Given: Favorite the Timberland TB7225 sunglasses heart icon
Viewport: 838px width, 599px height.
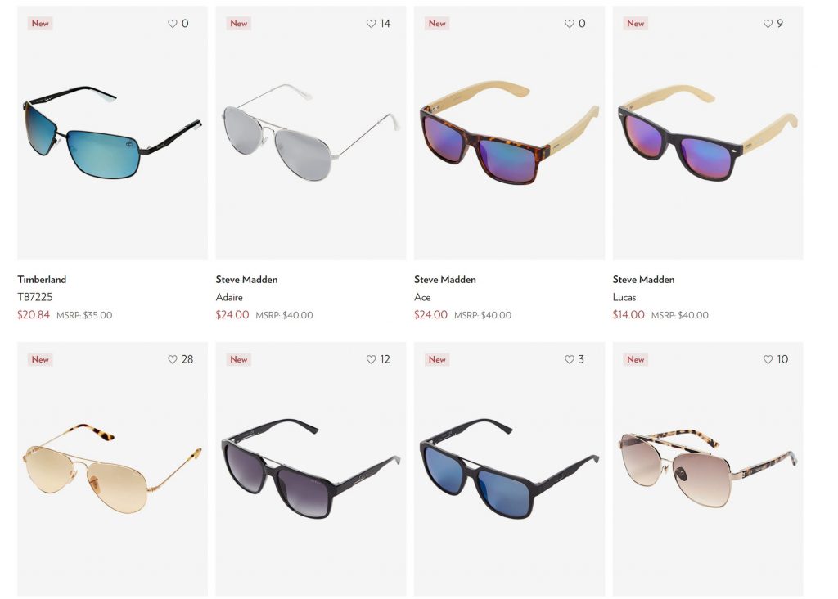Looking at the screenshot, I should 172,24.
